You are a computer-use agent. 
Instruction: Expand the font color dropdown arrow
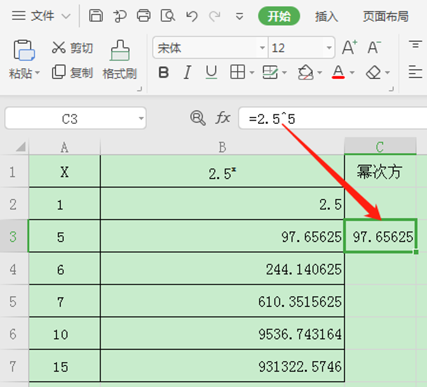pyautogui.click(x=352, y=72)
